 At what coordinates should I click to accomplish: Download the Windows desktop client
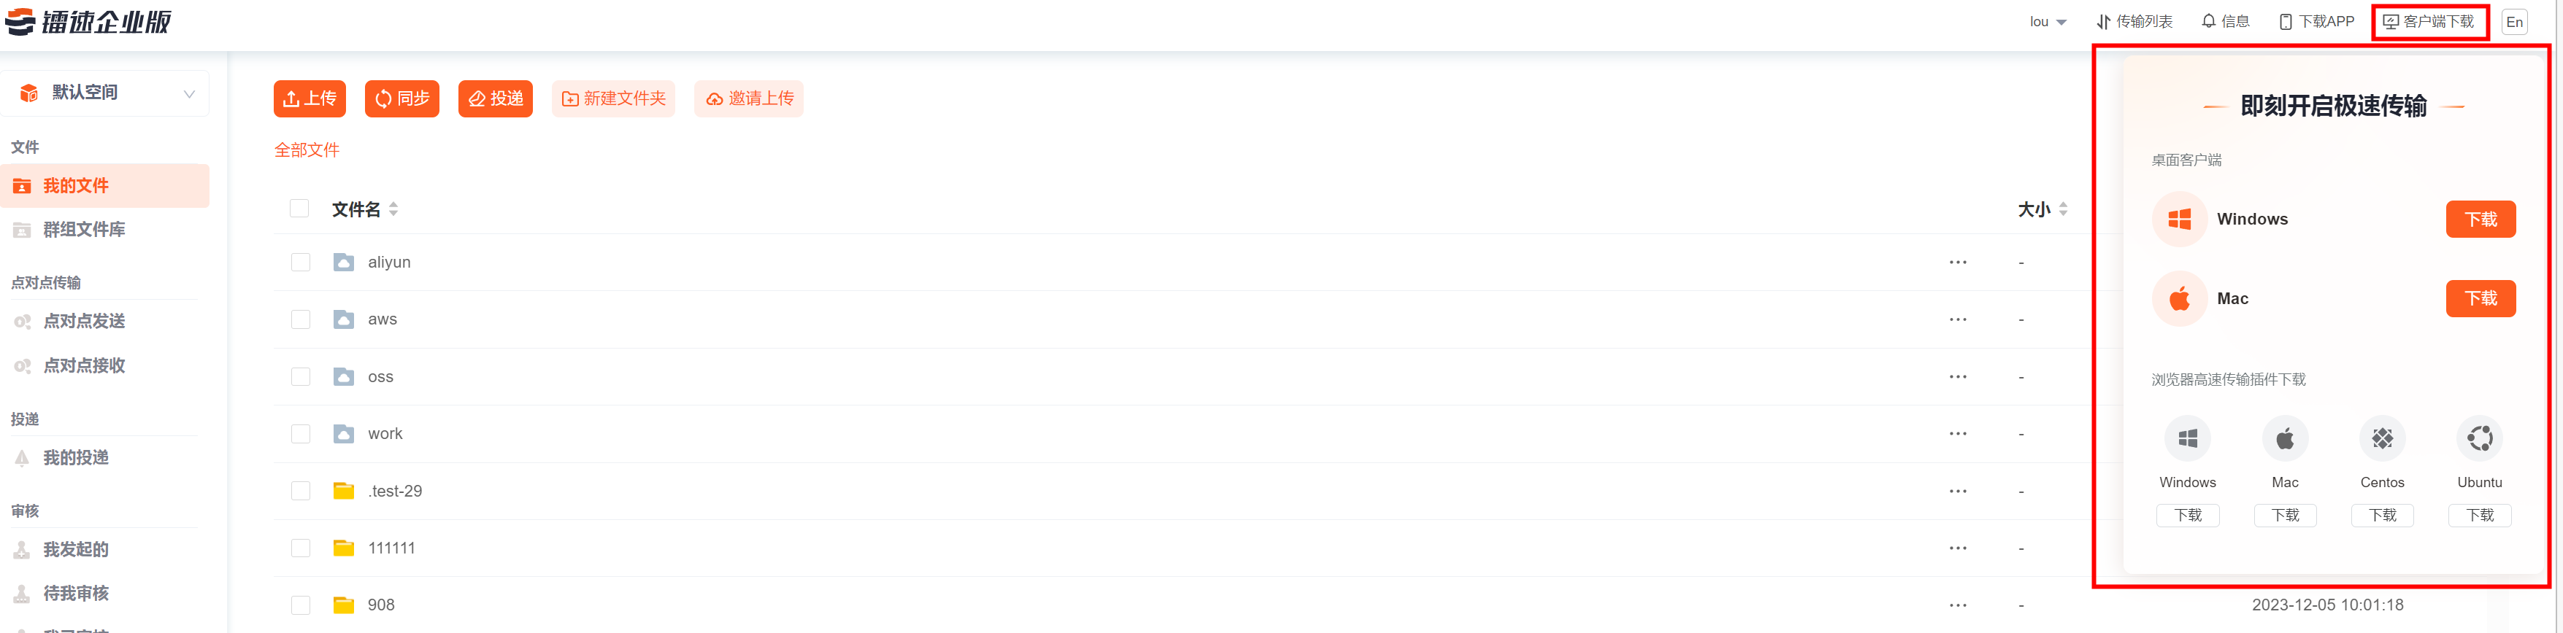point(2480,220)
